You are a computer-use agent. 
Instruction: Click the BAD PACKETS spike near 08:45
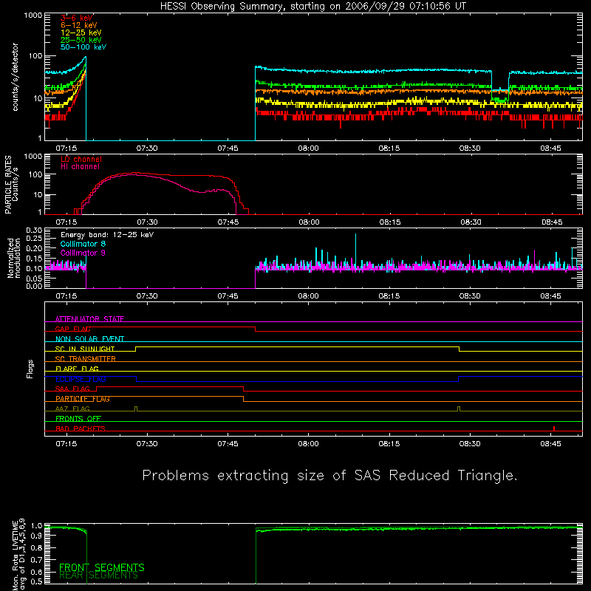[x=553, y=428]
